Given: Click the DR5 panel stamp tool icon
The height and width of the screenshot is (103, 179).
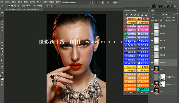Looking at the screenshot, I should (142, 15).
